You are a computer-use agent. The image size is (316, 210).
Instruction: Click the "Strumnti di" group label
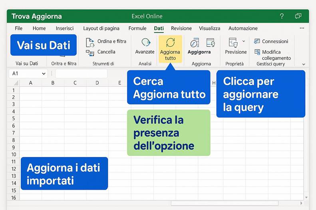(103, 64)
